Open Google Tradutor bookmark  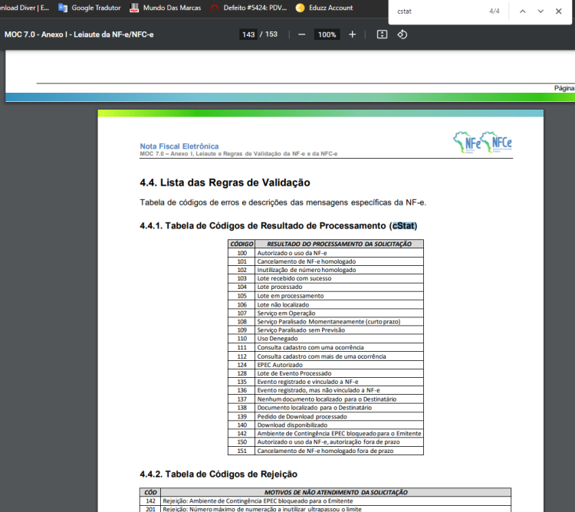coord(90,8)
